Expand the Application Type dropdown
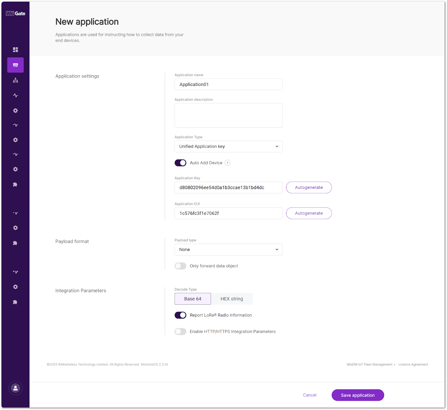Image resolution: width=447 pixels, height=410 pixels. click(228, 146)
